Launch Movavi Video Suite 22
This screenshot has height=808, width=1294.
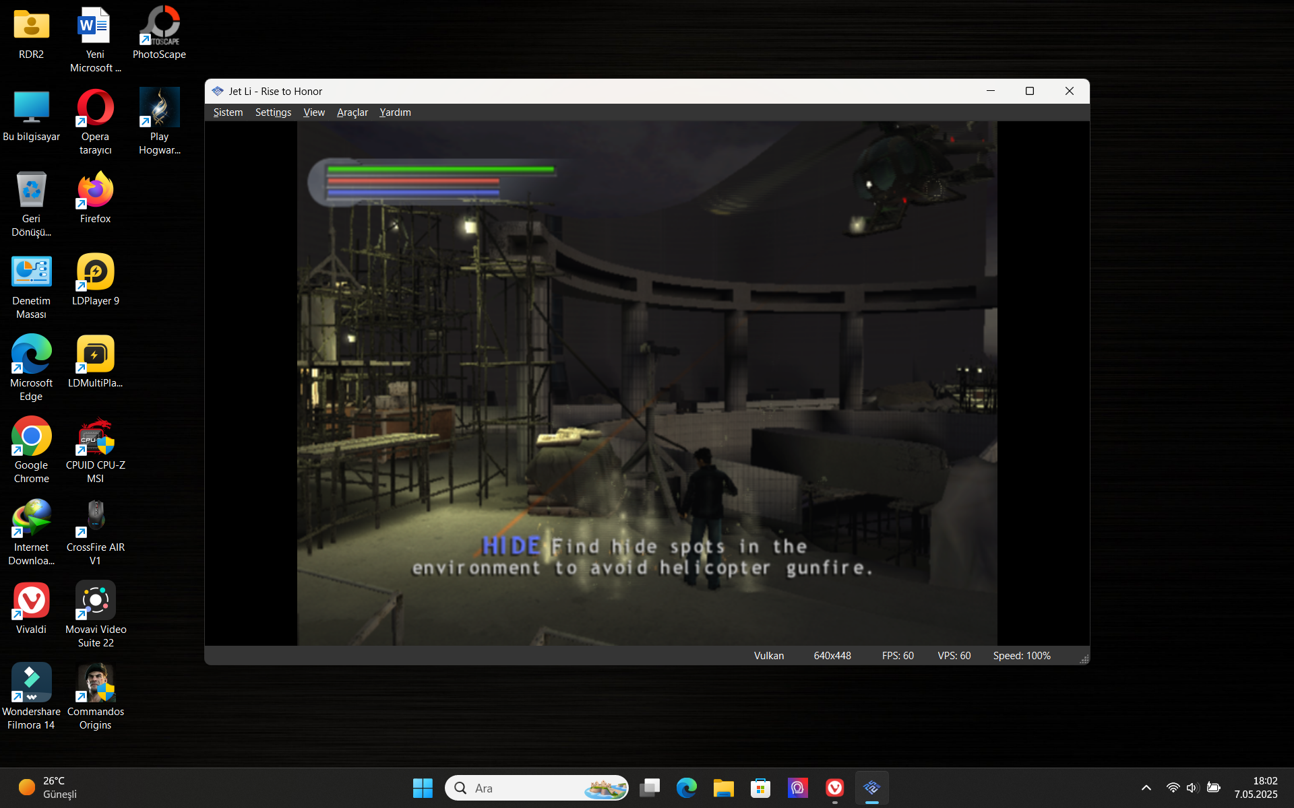tap(95, 614)
